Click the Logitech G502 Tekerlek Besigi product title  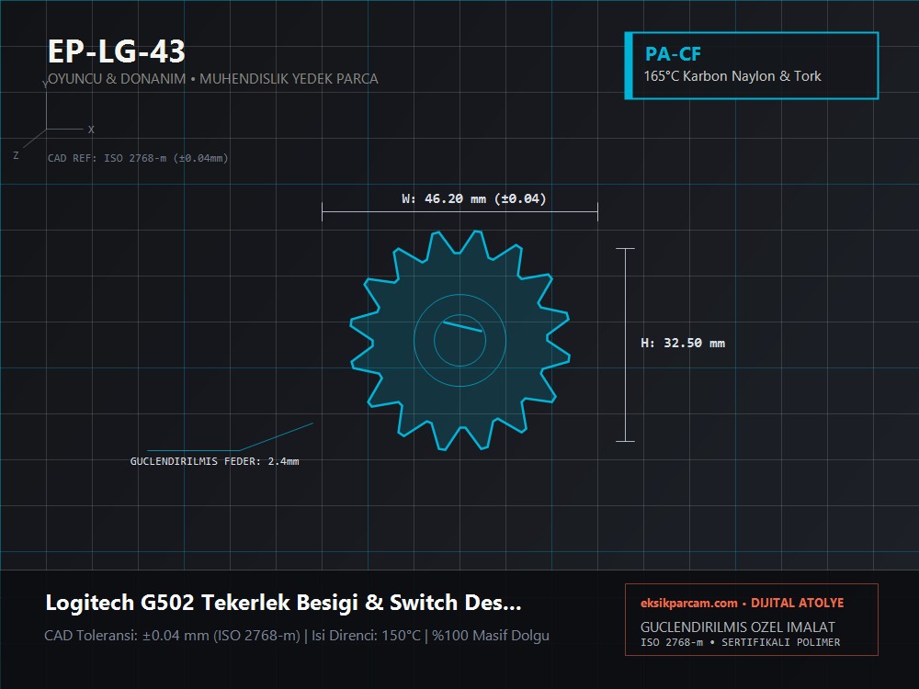click(x=283, y=603)
